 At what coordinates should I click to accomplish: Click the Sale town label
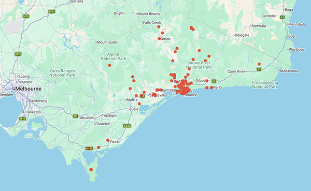(x=135, y=109)
